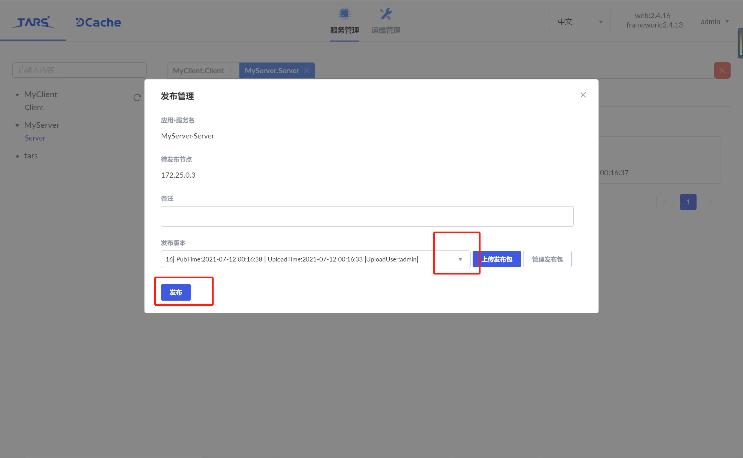Click into the 备注 remarks field
The image size is (743, 458).
click(367, 216)
